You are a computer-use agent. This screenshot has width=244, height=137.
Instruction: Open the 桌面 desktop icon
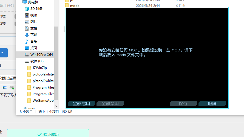(27, 48)
